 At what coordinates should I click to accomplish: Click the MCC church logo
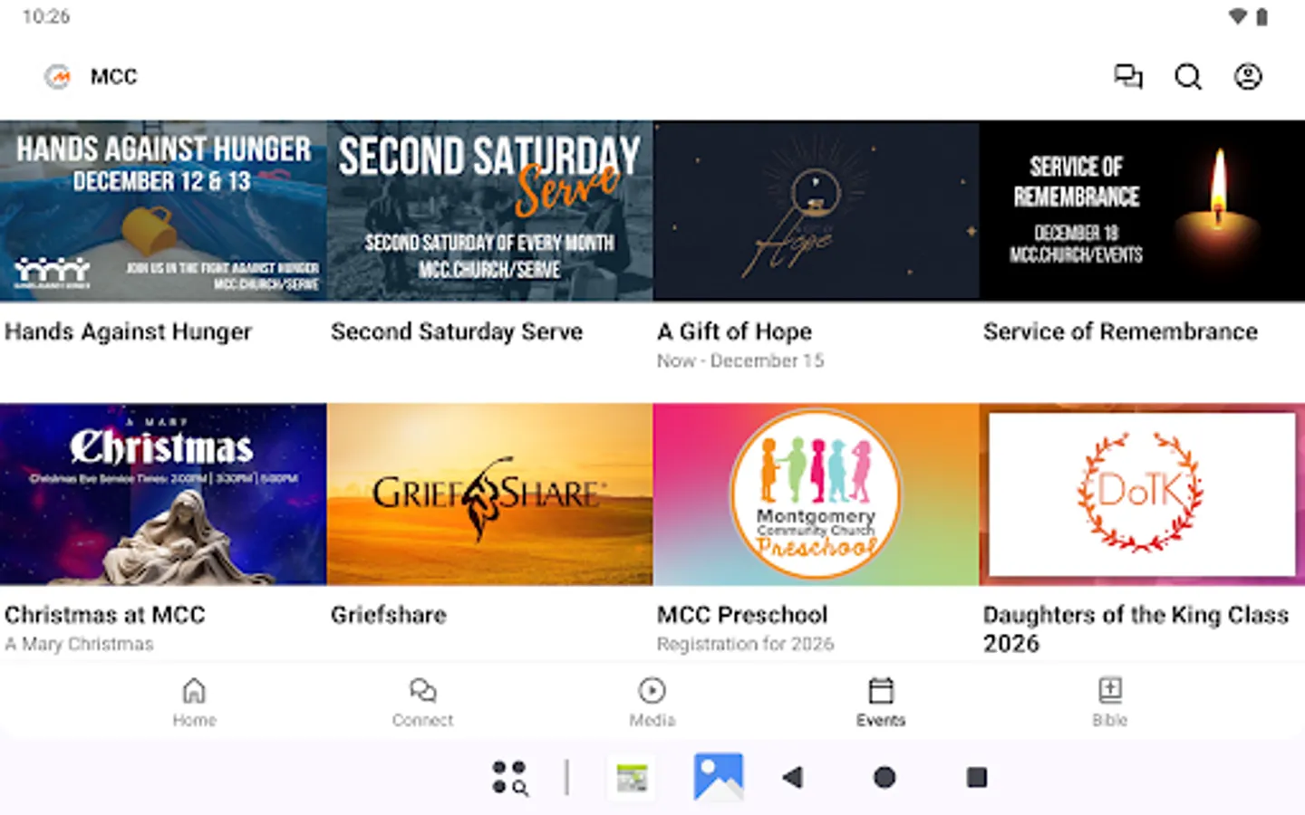pos(56,77)
